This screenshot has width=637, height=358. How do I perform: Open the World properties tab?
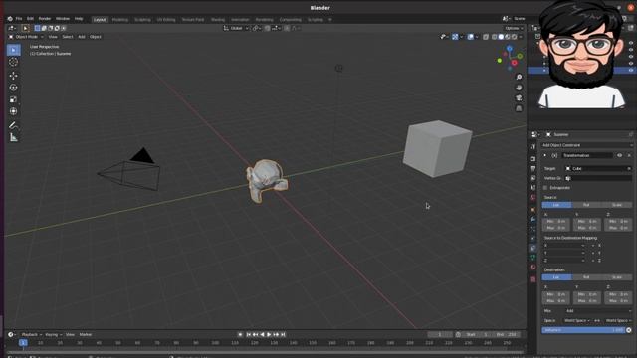click(532, 198)
